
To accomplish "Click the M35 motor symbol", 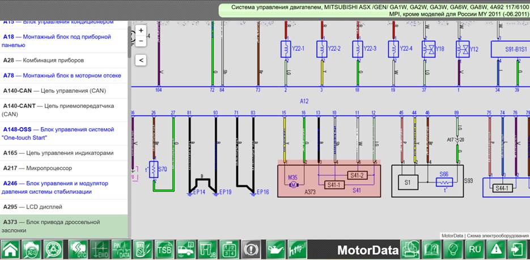I will (293, 184).
